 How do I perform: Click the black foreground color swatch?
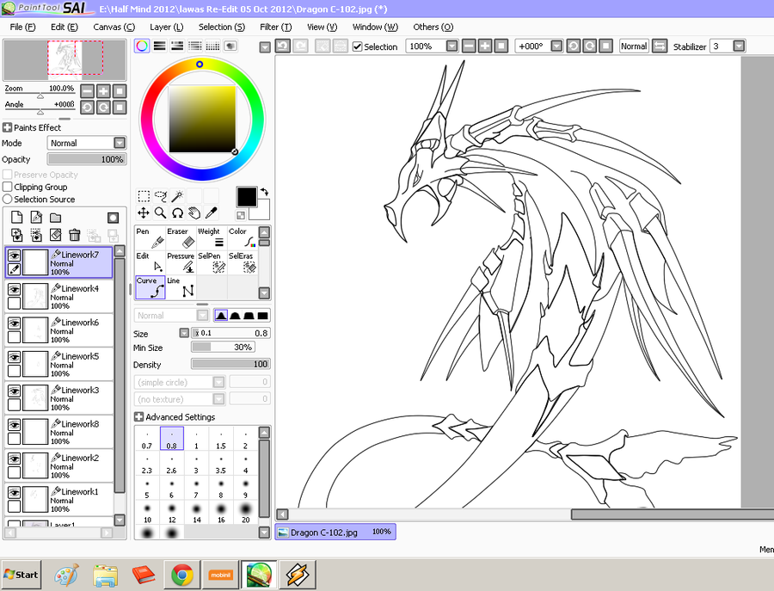click(x=246, y=196)
